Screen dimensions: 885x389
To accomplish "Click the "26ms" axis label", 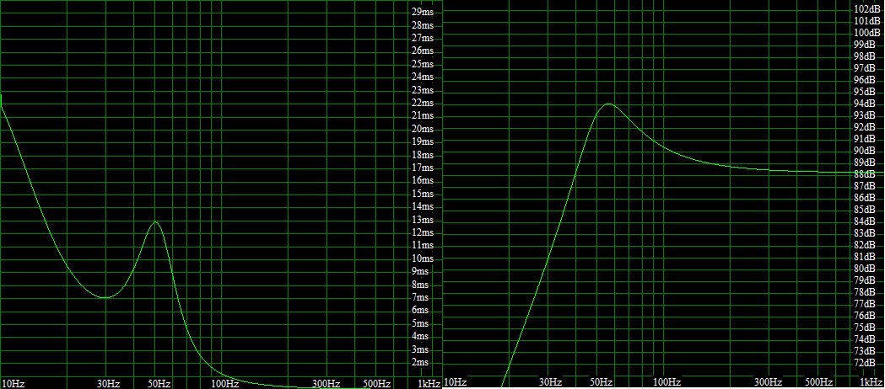I will pyautogui.click(x=423, y=51).
